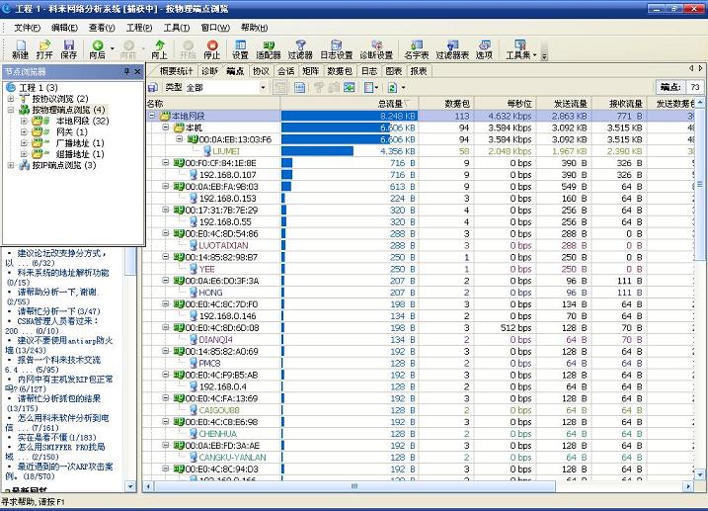The image size is (708, 511).
Task: Open the 工具(T) menu
Action: tap(176, 28)
